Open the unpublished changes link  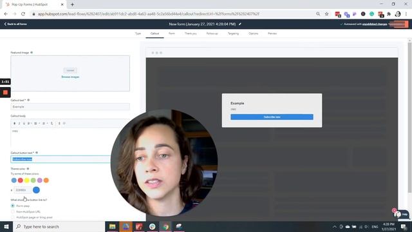pyautogui.click(x=375, y=24)
